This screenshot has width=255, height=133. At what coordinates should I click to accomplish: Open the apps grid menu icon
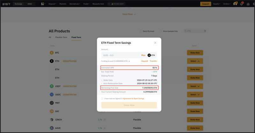pos(42,4)
